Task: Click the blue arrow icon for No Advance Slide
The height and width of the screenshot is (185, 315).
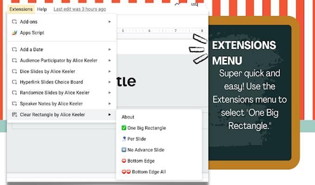Action: (124, 150)
